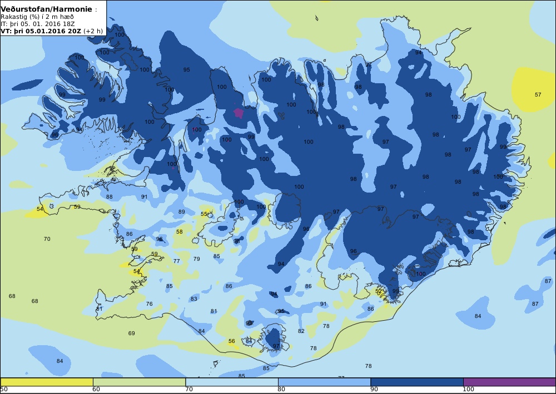Click the legend tick label '100'

[x=468, y=390]
